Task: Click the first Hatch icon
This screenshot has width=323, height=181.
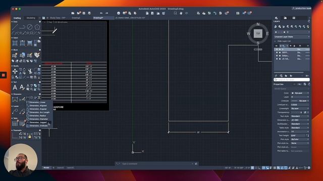Action: (15, 43)
